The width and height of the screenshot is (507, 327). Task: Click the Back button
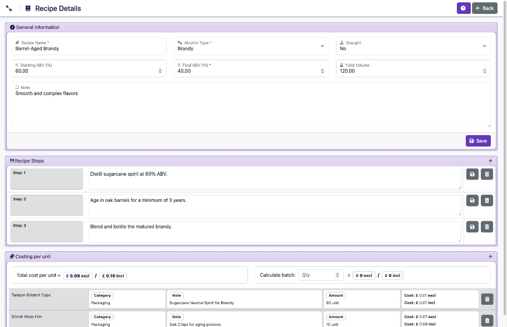pos(485,8)
